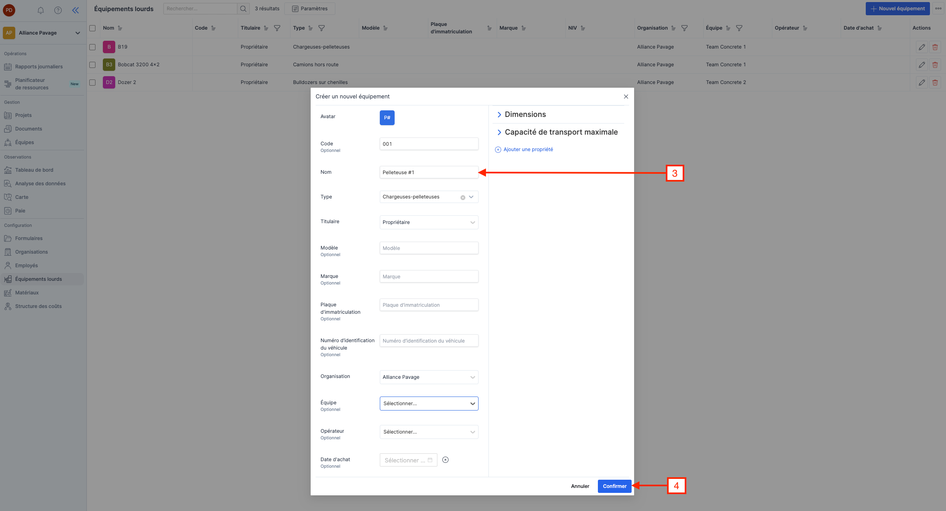Click the Confirmer button

(614, 486)
